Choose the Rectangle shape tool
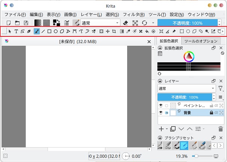 [x=49, y=31]
